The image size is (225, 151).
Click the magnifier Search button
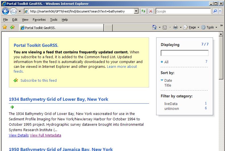coord(215,11)
